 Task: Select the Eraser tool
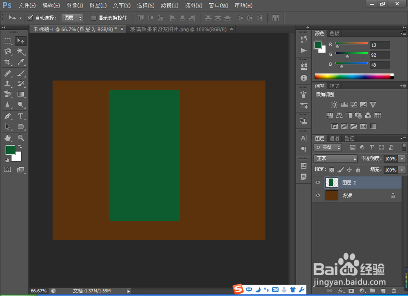click(x=7, y=94)
